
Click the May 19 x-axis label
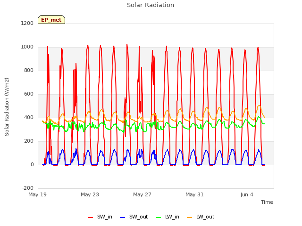pyautogui.click(x=38, y=194)
